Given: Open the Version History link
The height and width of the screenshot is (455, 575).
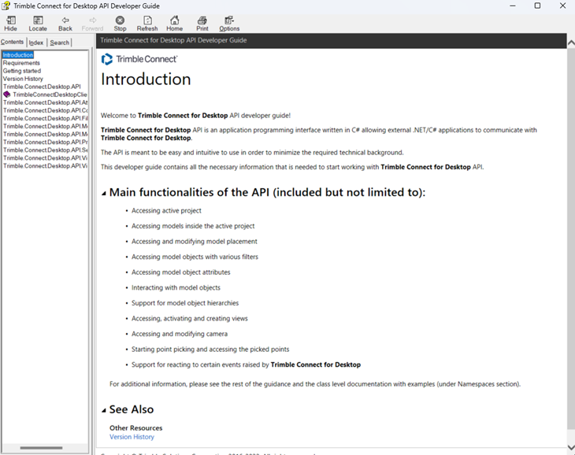Looking at the screenshot, I should coord(132,437).
